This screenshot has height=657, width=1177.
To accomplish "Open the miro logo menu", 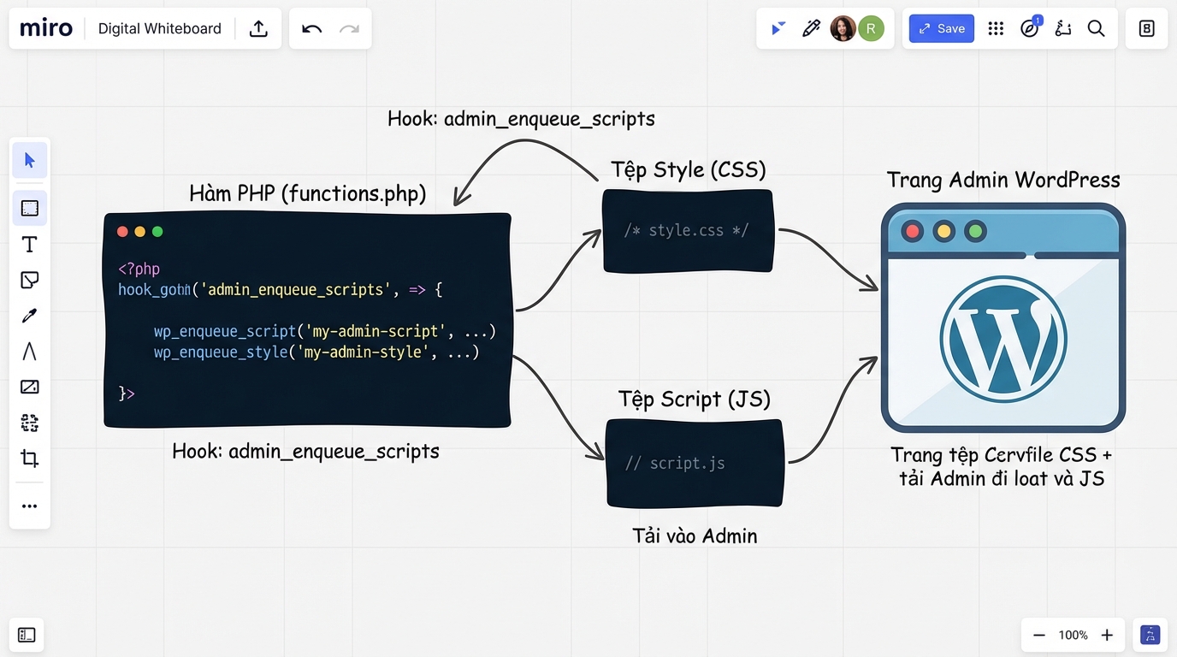I will coord(45,27).
